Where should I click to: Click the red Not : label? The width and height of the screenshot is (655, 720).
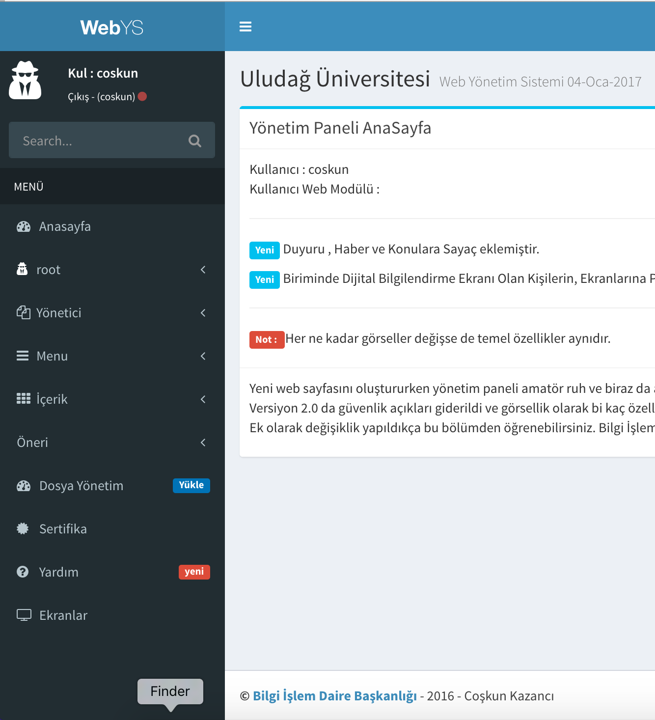tap(267, 339)
